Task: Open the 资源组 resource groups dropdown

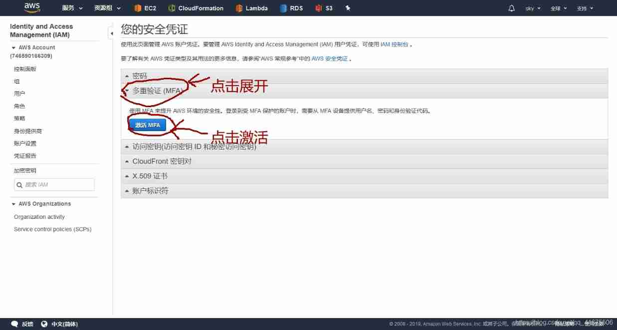Action: [107, 8]
